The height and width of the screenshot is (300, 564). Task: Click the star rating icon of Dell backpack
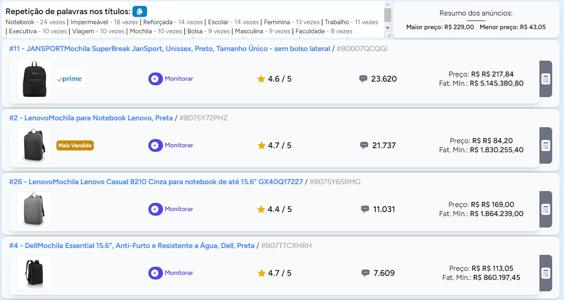[x=261, y=274]
